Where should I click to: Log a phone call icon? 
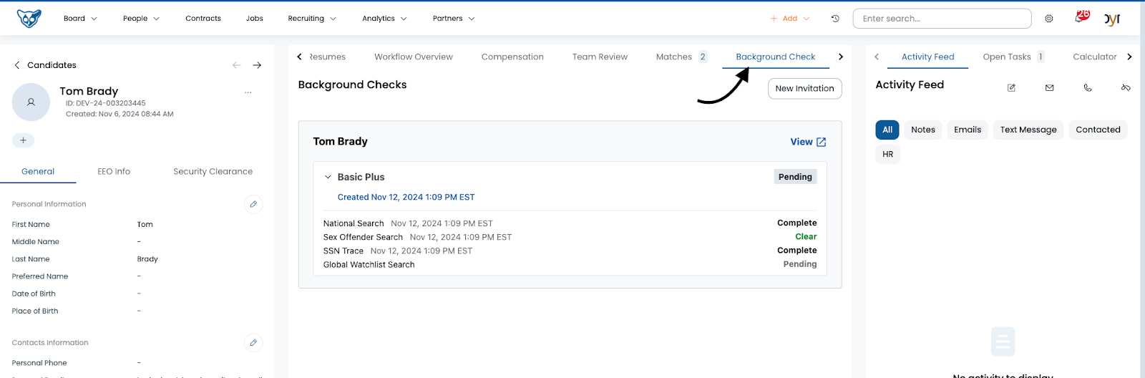pos(1088,88)
